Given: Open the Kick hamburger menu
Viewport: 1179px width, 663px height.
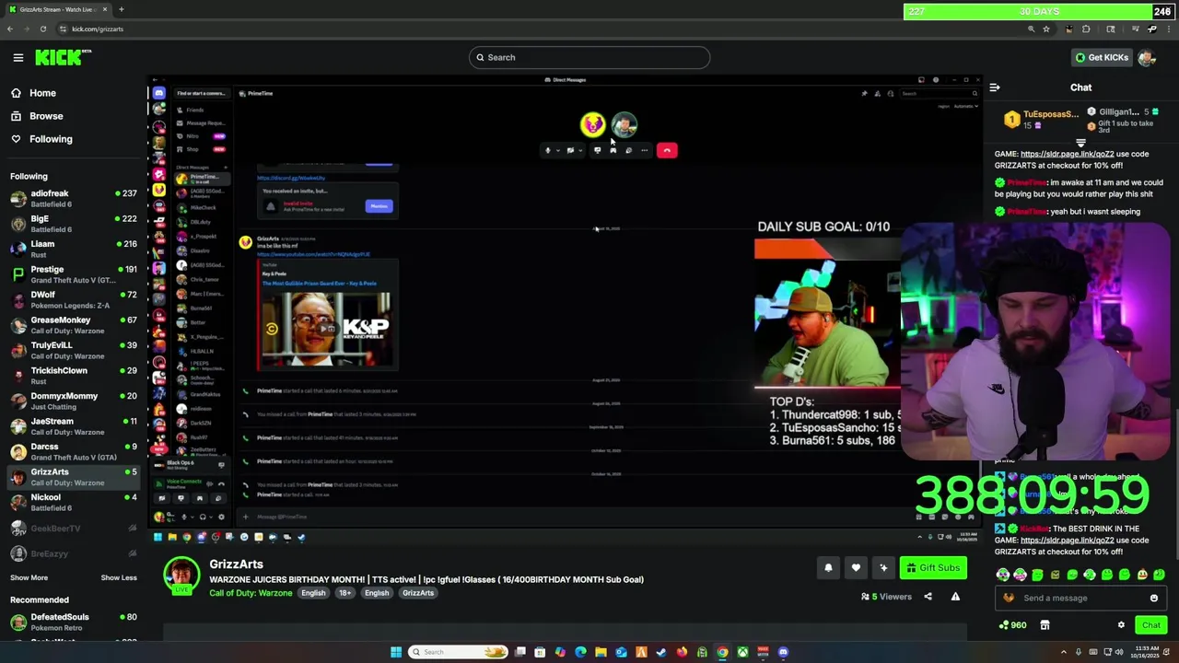Looking at the screenshot, I should [18, 57].
